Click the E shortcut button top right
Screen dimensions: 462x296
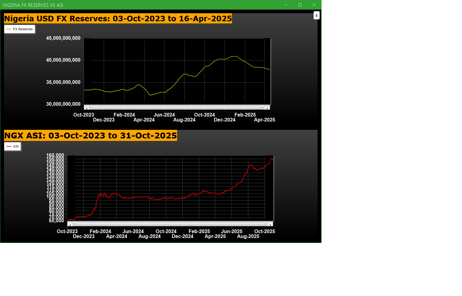tap(316, 15)
